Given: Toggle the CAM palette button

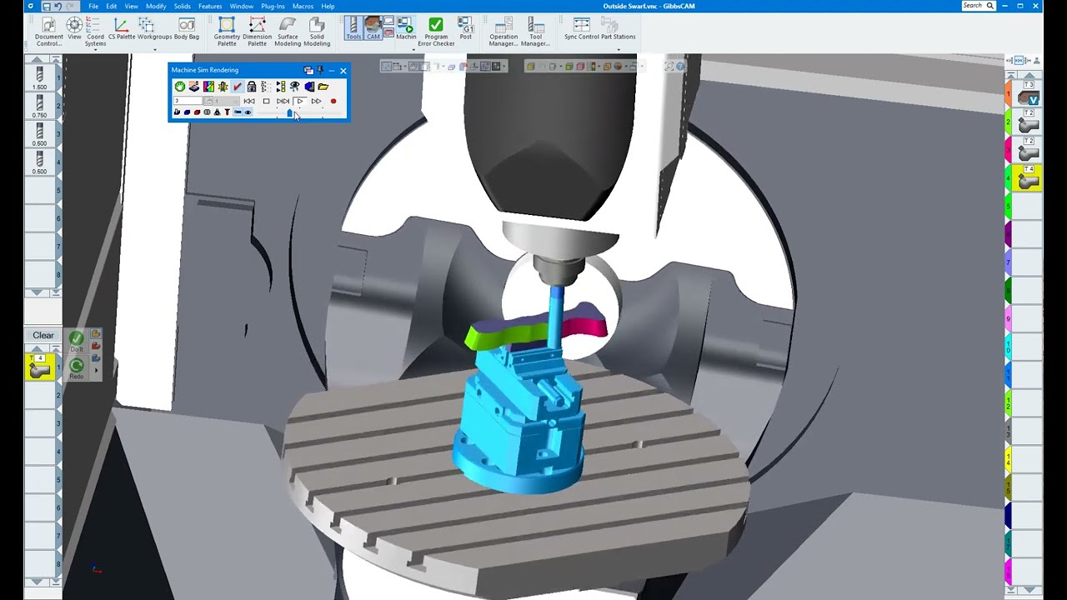Looking at the screenshot, I should [x=373, y=28].
